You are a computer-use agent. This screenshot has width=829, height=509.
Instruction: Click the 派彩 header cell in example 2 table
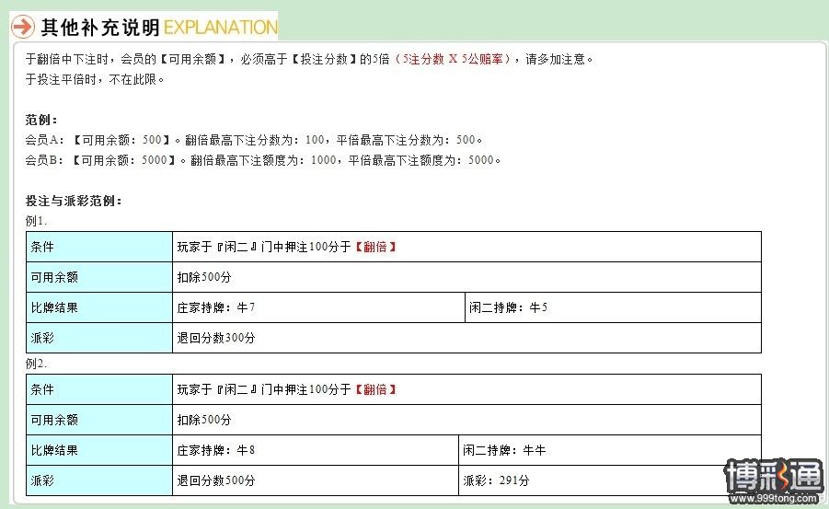(x=99, y=480)
